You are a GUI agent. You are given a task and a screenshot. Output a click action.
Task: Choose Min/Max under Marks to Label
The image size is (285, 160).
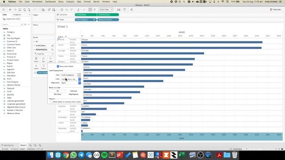(x=57, y=94)
